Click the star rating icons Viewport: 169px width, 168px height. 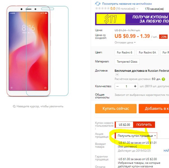[102, 8]
